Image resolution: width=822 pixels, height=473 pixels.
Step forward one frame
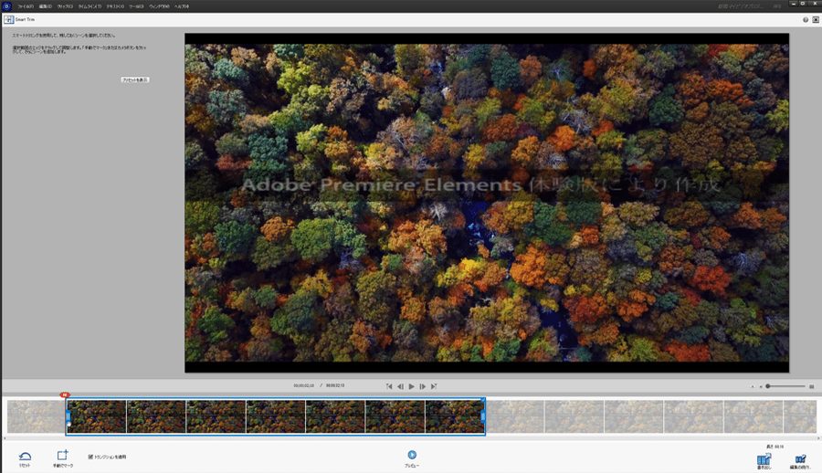click(423, 386)
